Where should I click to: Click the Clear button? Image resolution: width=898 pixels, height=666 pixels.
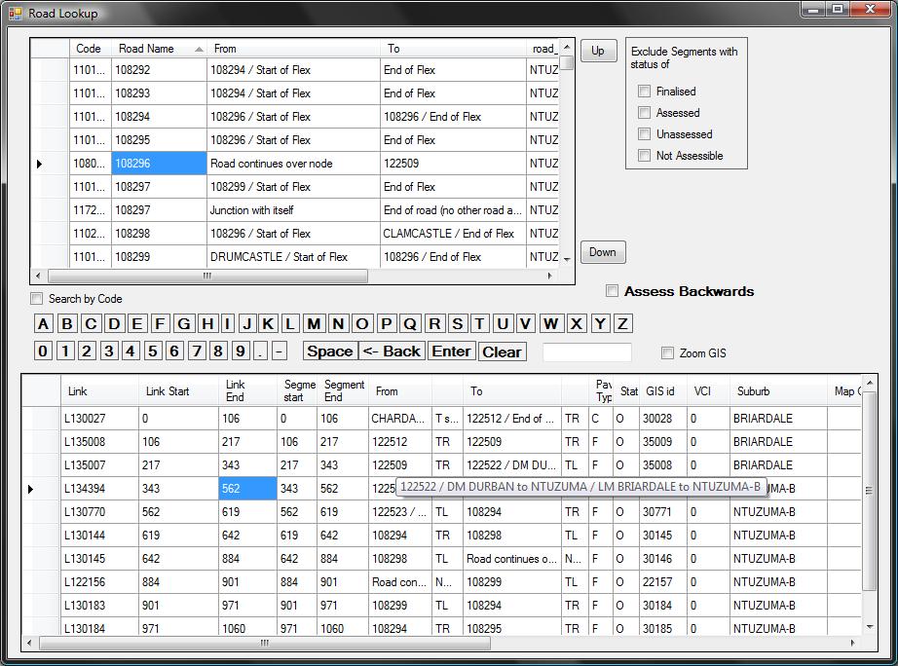[x=502, y=351]
